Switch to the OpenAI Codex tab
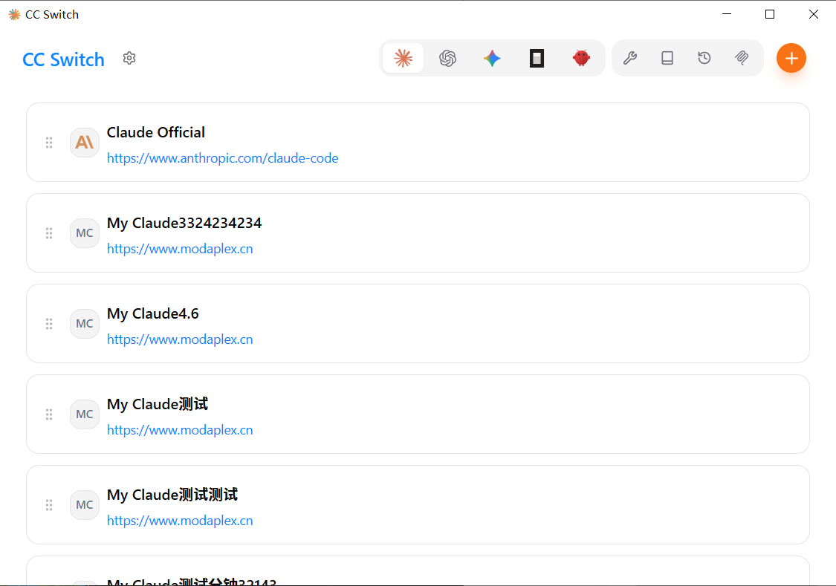This screenshot has height=586, width=836. 448,58
